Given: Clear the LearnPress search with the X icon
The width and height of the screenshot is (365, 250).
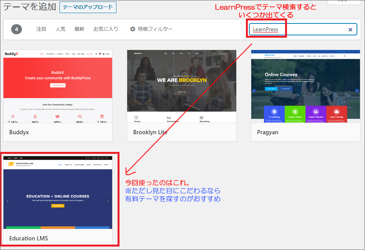Looking at the screenshot, I should point(350,29).
